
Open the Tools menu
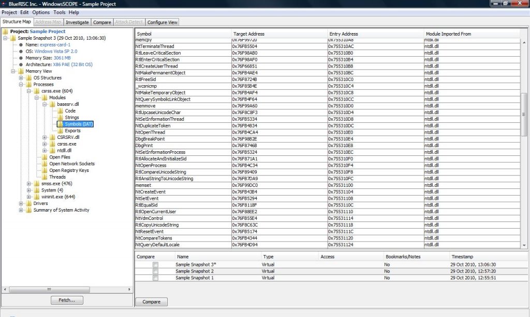pos(59,12)
